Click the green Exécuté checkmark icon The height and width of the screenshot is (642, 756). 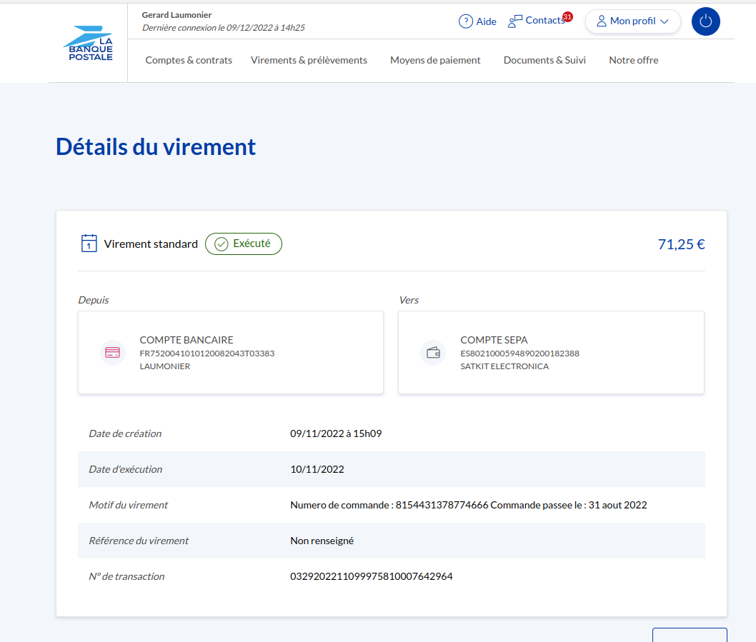click(221, 244)
